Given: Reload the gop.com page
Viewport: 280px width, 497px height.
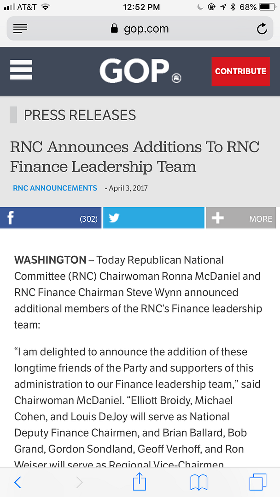Looking at the screenshot, I should pos(262,29).
